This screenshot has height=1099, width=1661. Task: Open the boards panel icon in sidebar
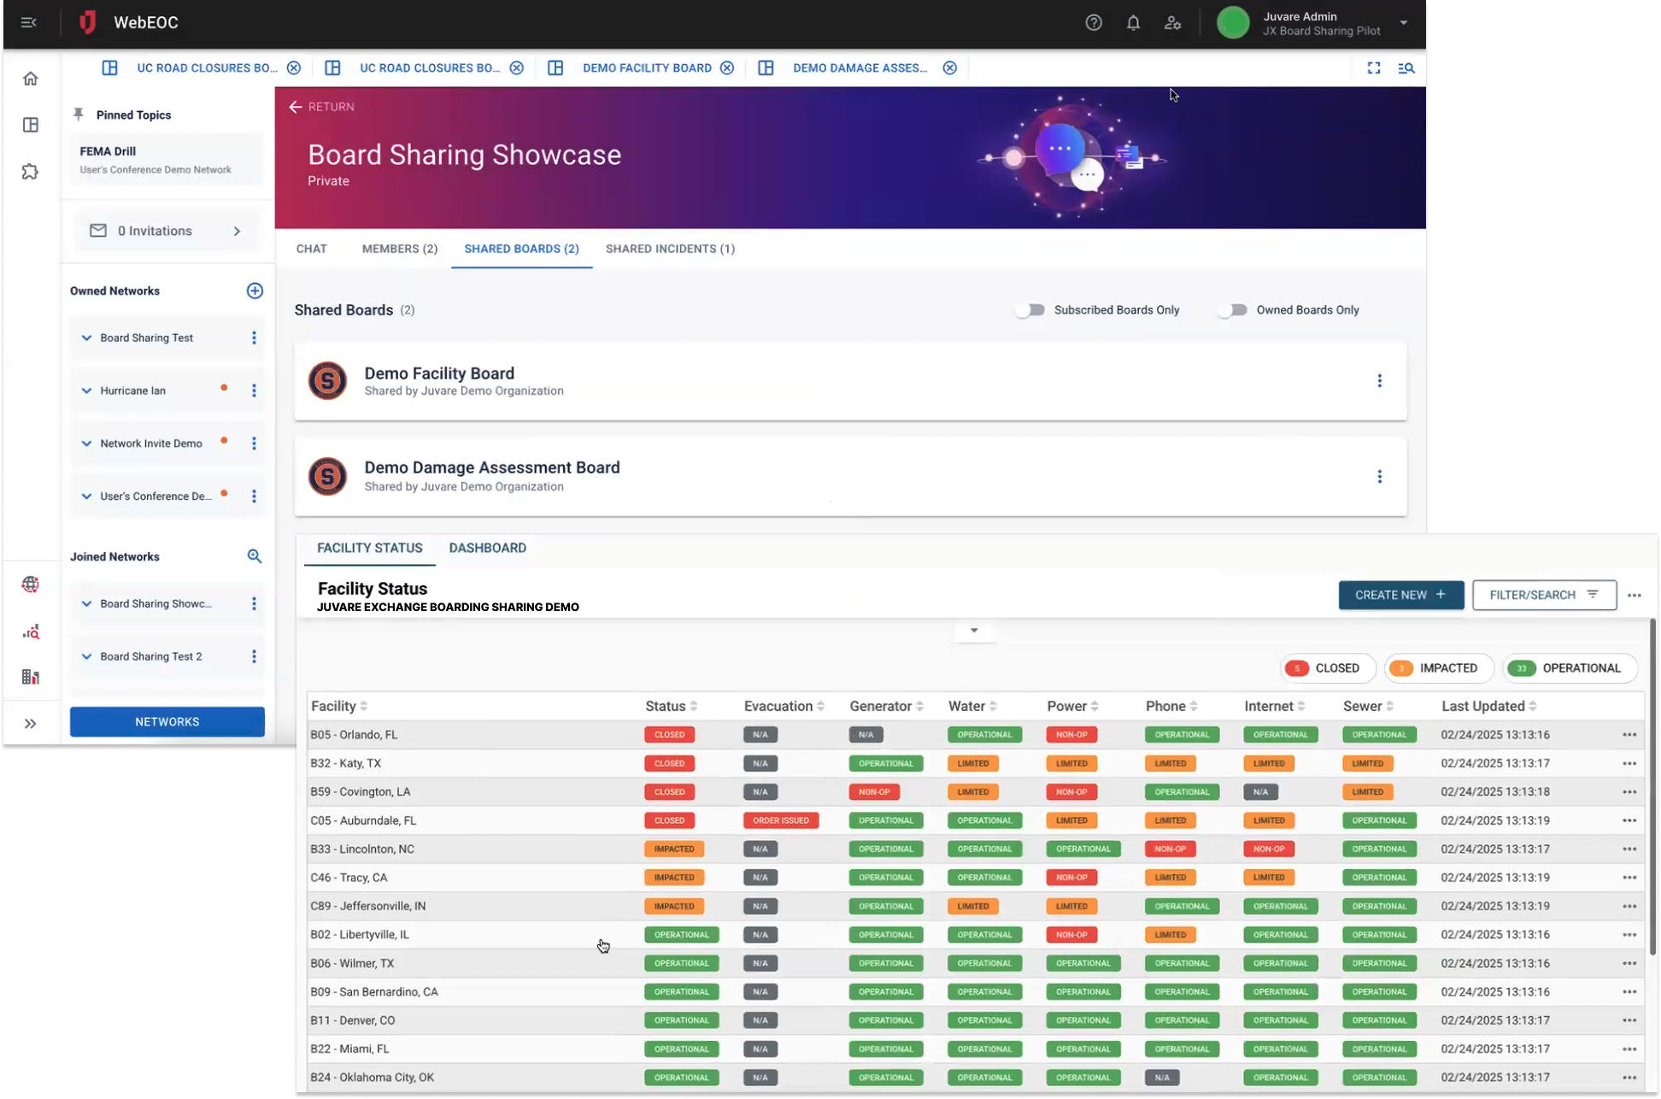pos(31,125)
